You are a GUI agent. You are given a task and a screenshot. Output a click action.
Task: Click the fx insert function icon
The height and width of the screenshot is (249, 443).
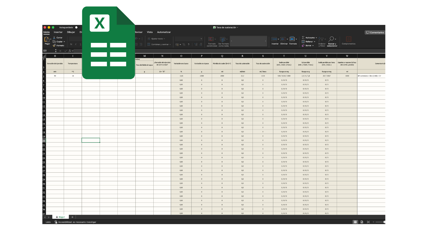[70, 51]
